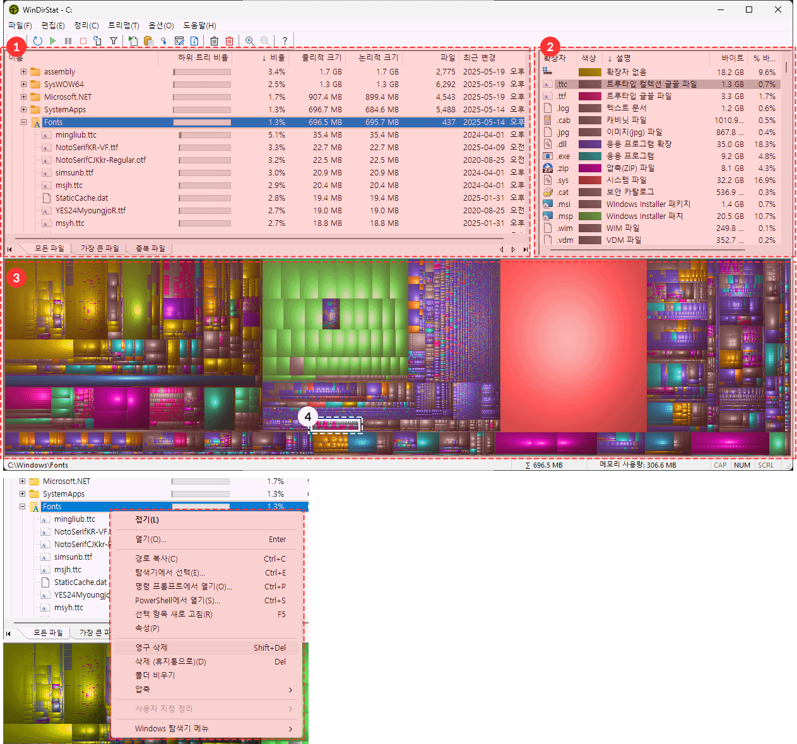The image size is (797, 744).
Task: Click the Open item toolbar icon
Action: coord(133,41)
